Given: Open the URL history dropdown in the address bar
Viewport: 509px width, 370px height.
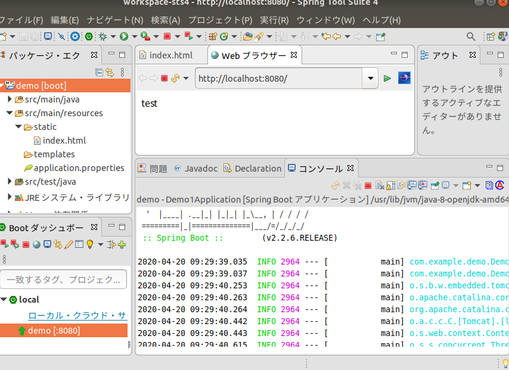Looking at the screenshot, I should [x=370, y=78].
